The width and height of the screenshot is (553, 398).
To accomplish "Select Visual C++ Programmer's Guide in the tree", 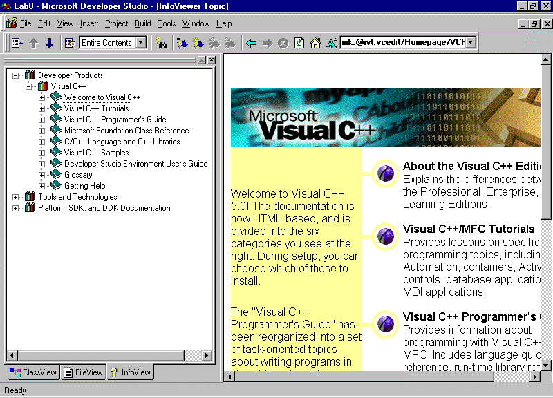I will coord(115,120).
